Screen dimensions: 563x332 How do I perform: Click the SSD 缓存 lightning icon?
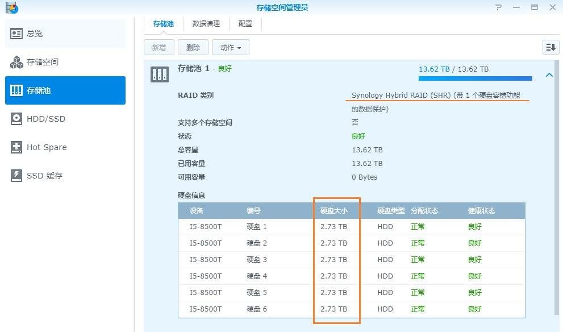click(16, 176)
